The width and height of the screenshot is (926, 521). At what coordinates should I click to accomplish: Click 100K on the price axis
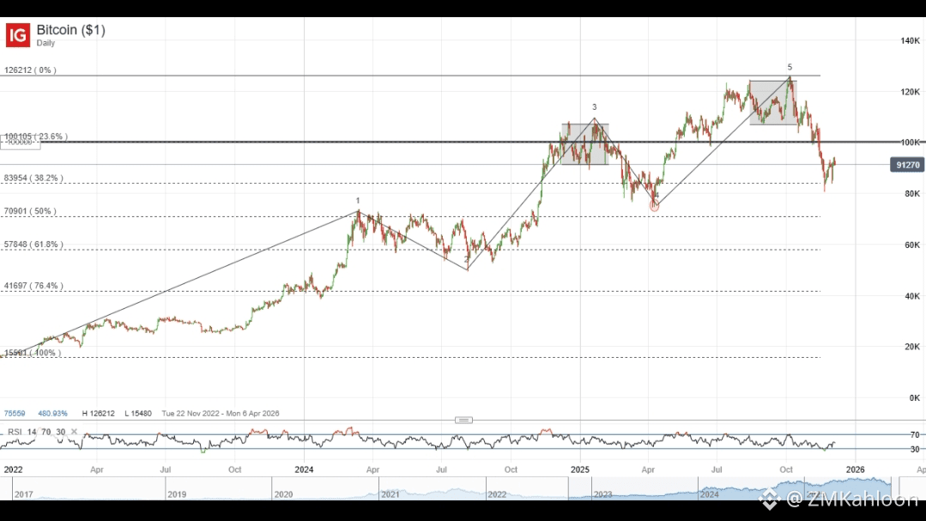(910, 142)
